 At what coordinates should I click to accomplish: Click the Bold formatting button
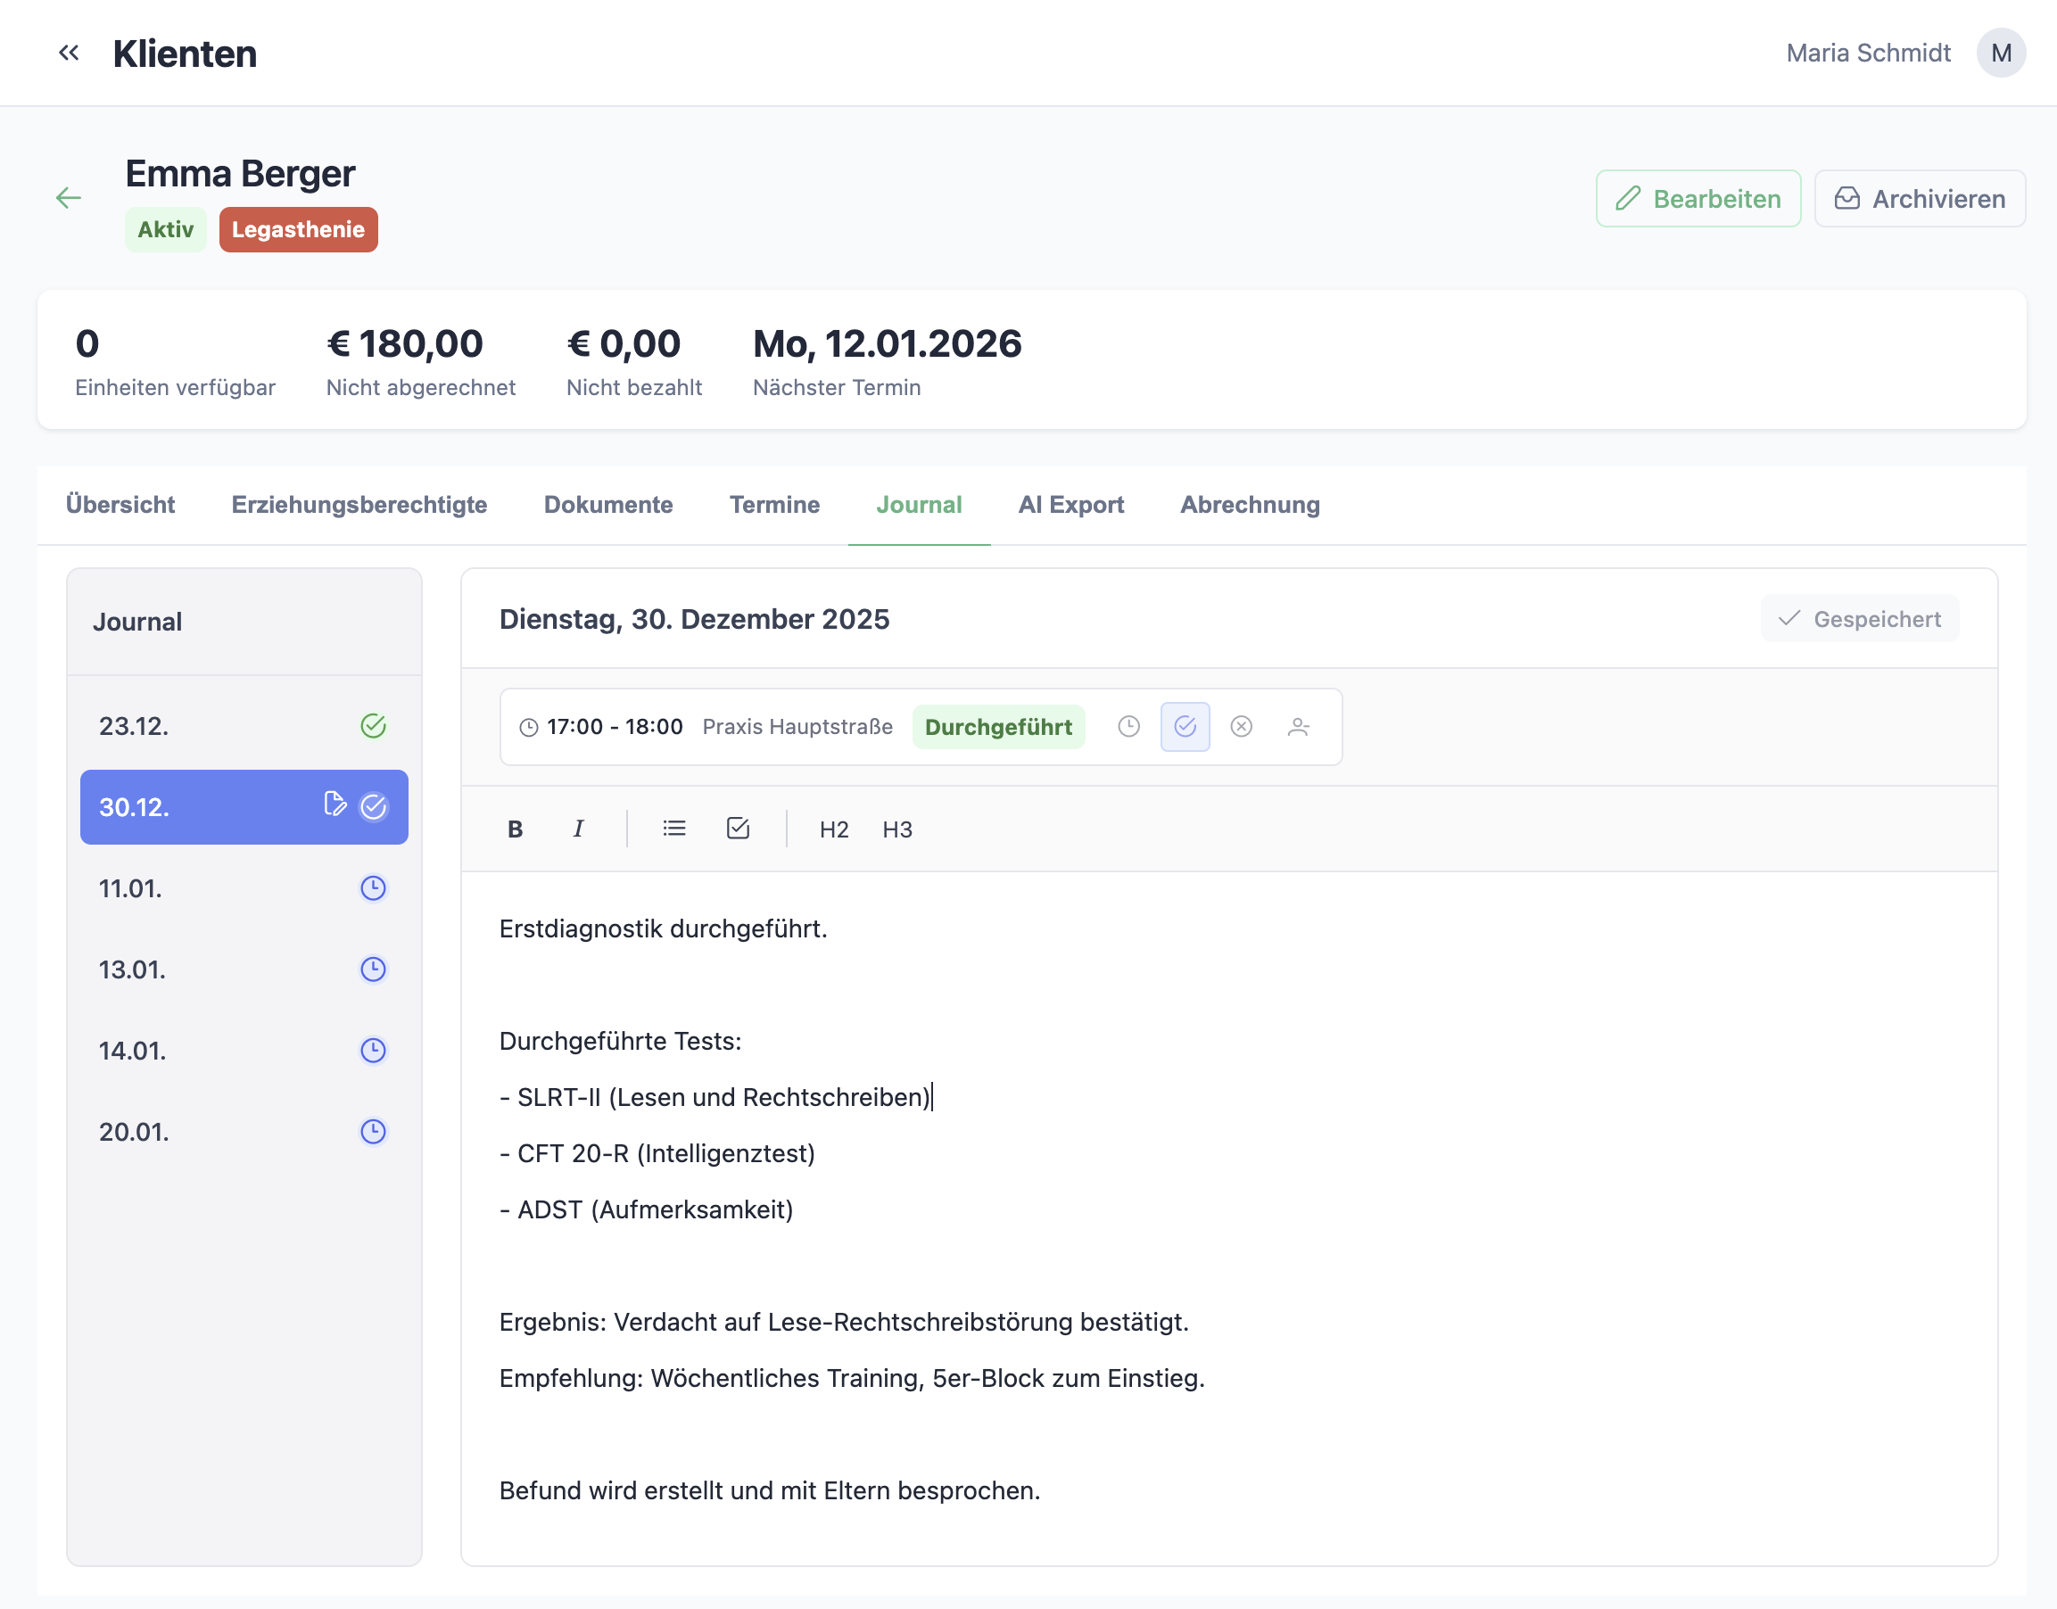(516, 829)
